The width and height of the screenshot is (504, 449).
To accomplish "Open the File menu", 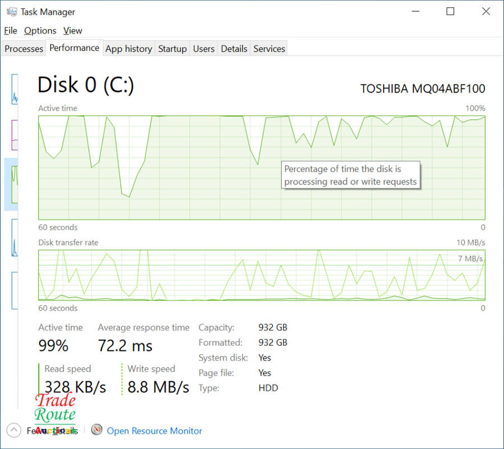I will point(11,31).
